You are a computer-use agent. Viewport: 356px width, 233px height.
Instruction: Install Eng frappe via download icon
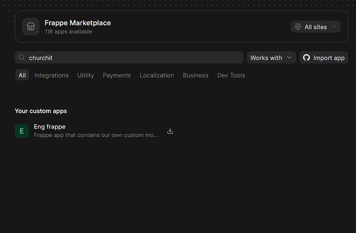pos(170,131)
